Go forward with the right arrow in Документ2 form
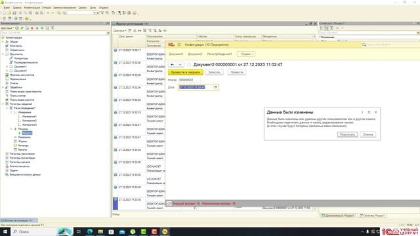The height and width of the screenshot is (236, 420). point(180,64)
